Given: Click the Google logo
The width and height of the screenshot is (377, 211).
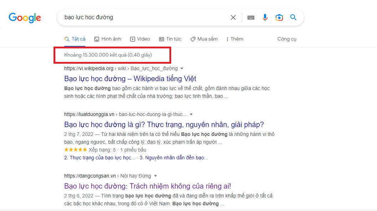Looking at the screenshot, I should click(x=25, y=18).
